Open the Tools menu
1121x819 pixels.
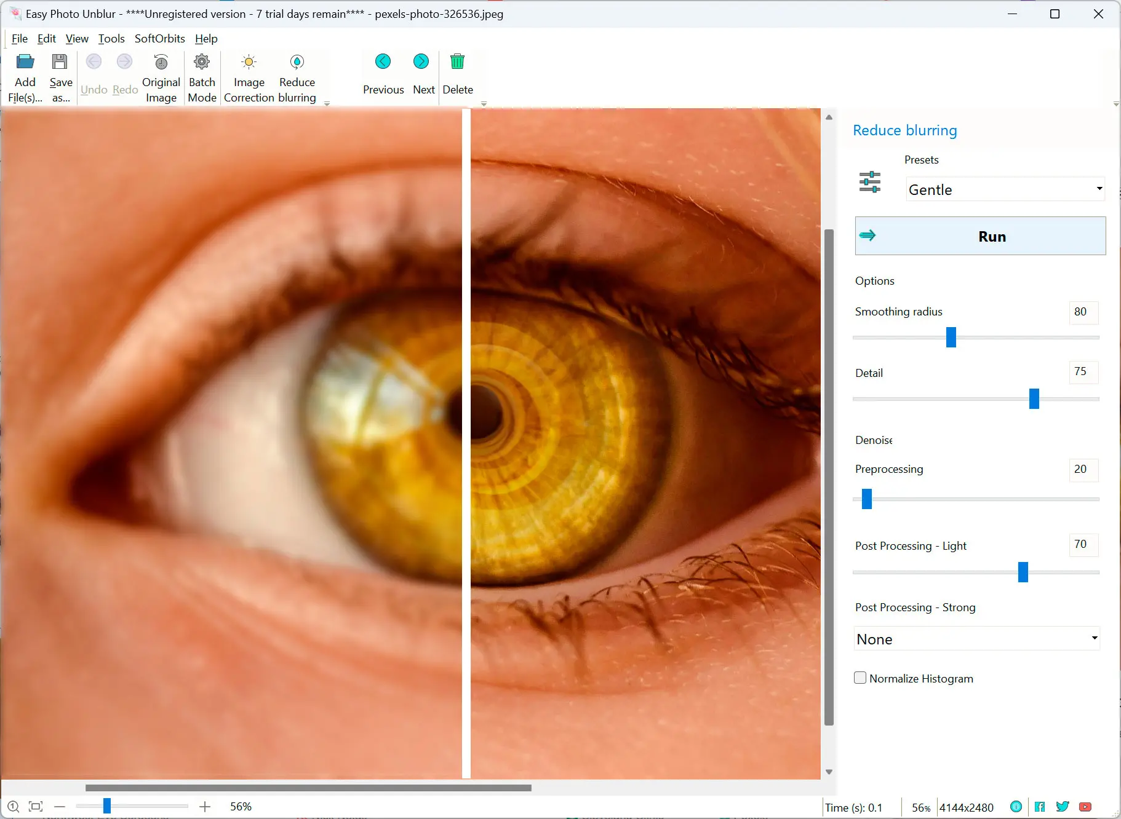[x=111, y=38]
